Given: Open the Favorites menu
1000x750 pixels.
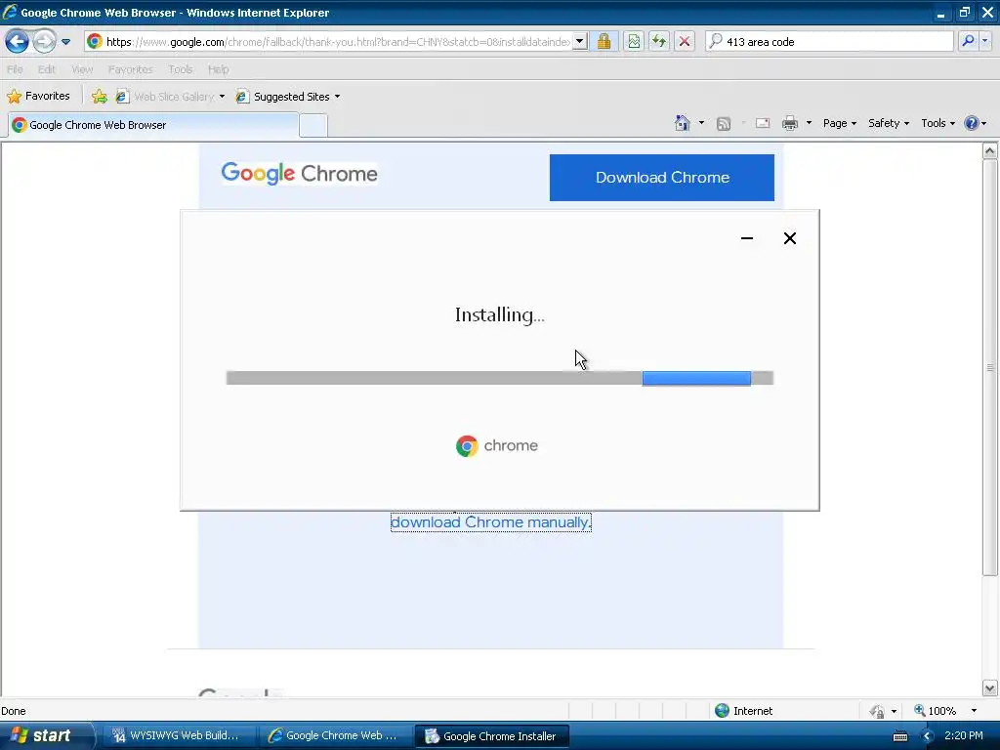Looking at the screenshot, I should point(130,69).
